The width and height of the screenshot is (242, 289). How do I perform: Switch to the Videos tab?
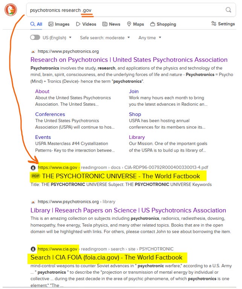[86, 24]
